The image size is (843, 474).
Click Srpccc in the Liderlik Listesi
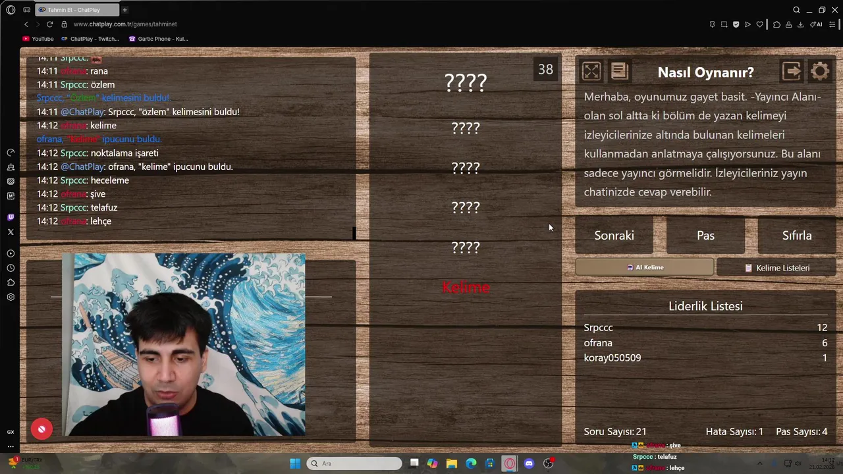598,327
